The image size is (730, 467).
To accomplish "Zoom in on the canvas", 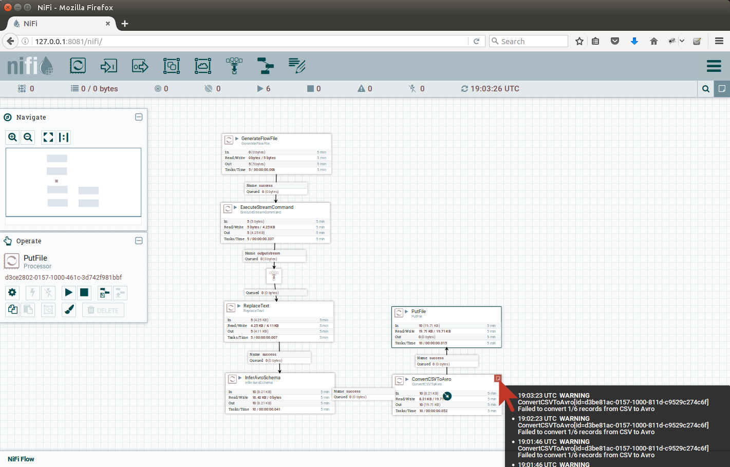I will point(13,137).
